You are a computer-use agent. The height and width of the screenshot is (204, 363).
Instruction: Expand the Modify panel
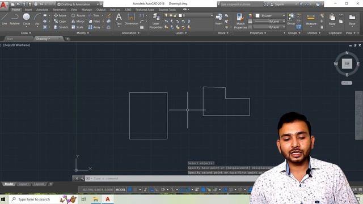point(83,33)
